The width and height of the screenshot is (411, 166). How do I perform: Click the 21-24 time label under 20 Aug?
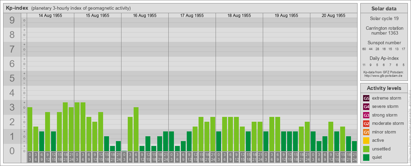354,157
